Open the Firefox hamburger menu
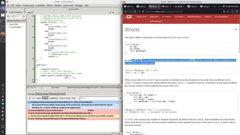 pyautogui.click(x=237, y=12)
